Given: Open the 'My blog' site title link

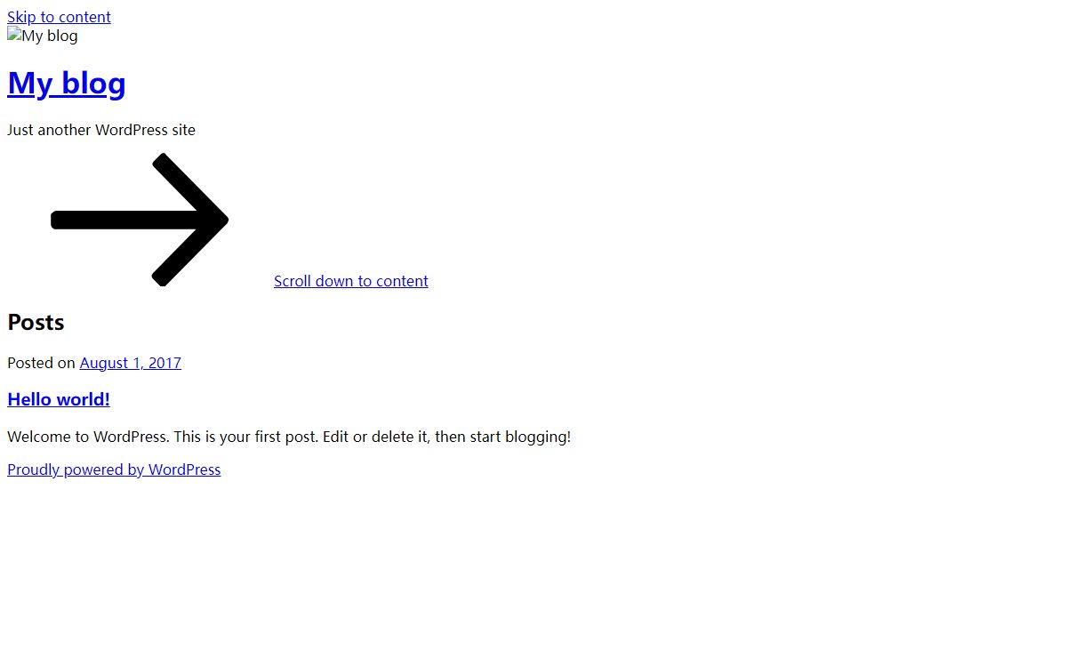Looking at the screenshot, I should point(67,83).
